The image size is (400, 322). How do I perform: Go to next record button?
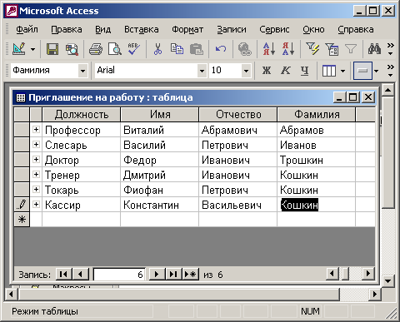coord(157,275)
